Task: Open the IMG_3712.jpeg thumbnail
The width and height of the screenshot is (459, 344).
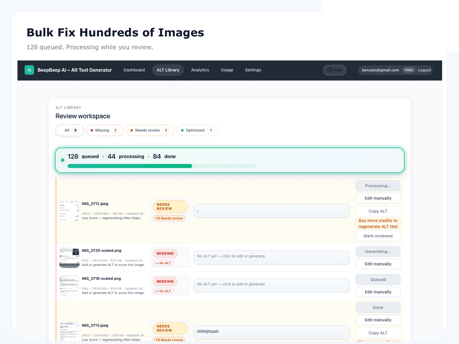Action: (x=69, y=211)
